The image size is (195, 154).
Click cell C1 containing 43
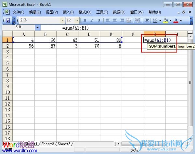pos(67,40)
